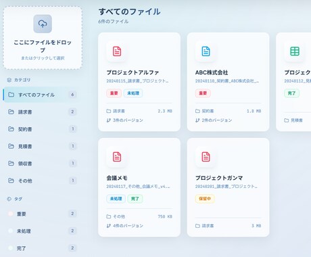This screenshot has width=311, height=257.
Task: Click the 保留中 badge on プロジェクトガンマ card
Action: [x=205, y=199]
